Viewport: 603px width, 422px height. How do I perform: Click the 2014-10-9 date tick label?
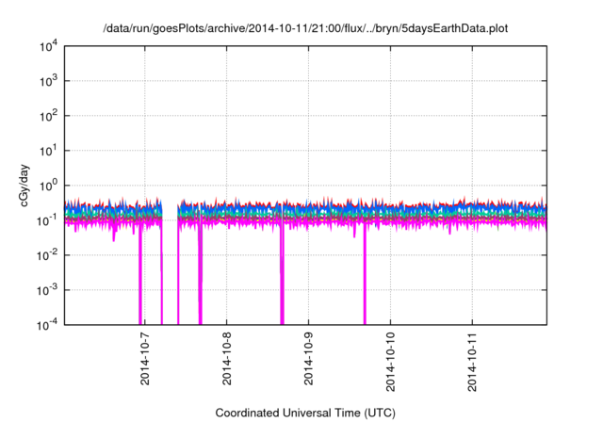(x=309, y=359)
